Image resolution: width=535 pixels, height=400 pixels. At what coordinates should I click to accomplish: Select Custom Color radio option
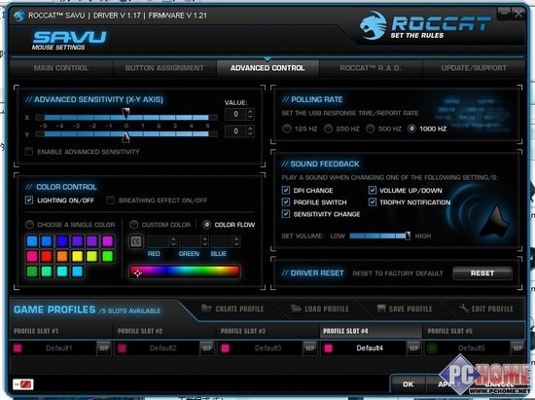tap(134, 224)
